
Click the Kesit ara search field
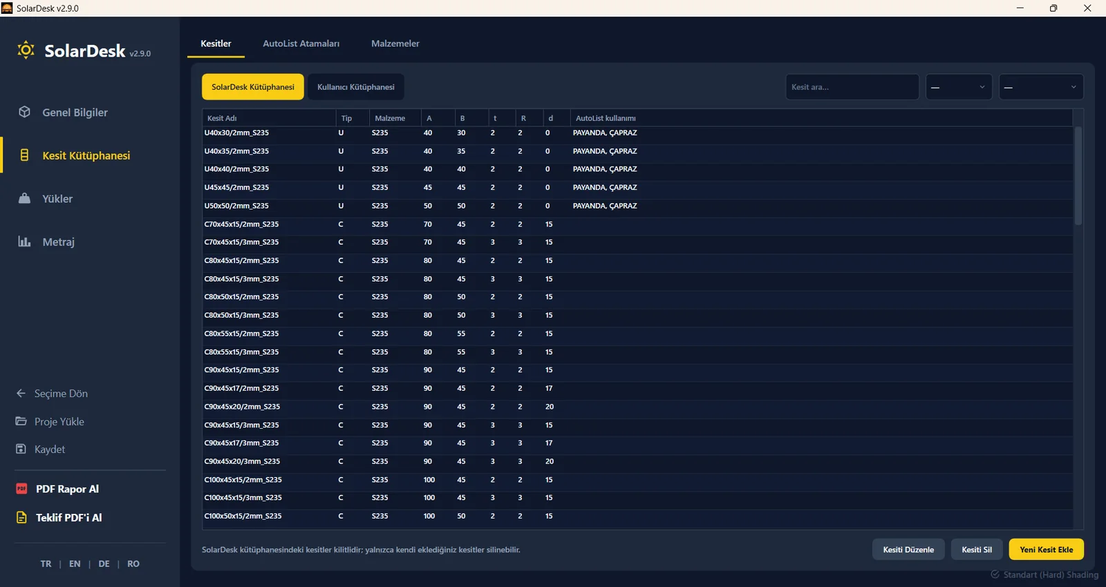coord(852,87)
